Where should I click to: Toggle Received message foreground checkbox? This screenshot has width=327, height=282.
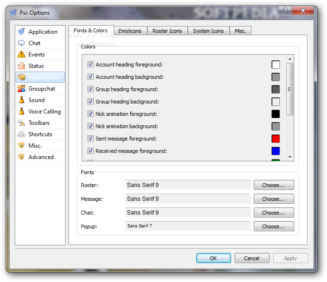click(90, 151)
